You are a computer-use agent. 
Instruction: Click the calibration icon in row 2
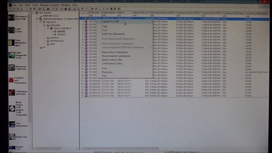tap(86, 22)
